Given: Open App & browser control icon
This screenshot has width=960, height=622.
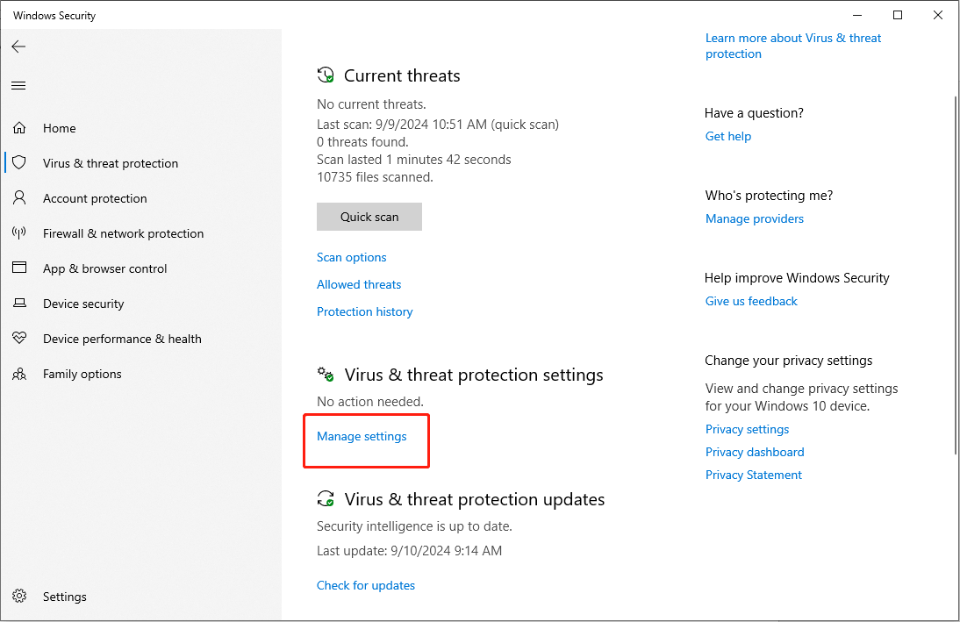Looking at the screenshot, I should point(19,268).
